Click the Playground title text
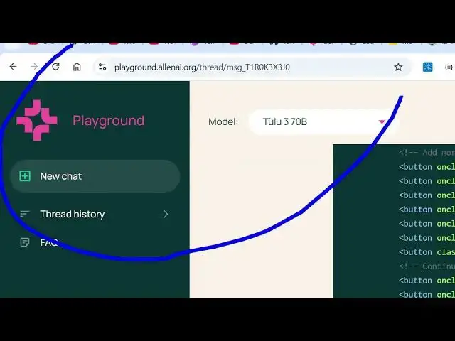The image size is (455, 341). [x=108, y=121]
